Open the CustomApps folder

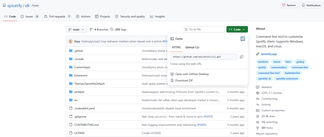coord(82,67)
